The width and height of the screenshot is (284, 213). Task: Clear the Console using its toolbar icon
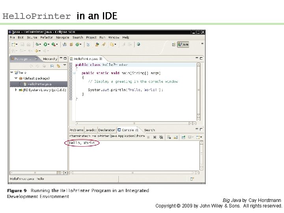pos(169,137)
